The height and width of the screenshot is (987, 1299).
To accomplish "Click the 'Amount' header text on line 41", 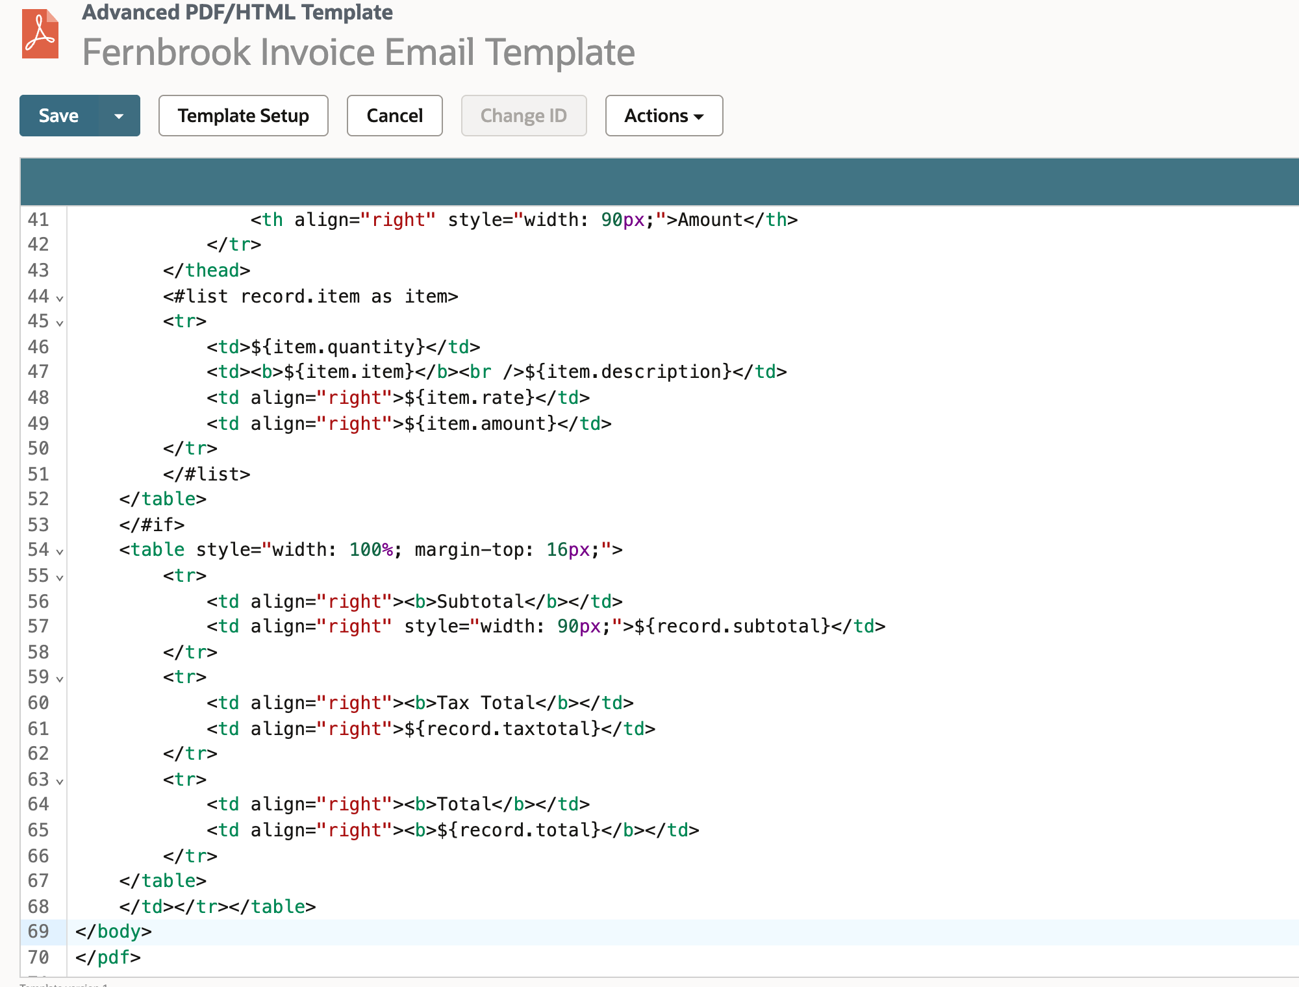I will [711, 219].
